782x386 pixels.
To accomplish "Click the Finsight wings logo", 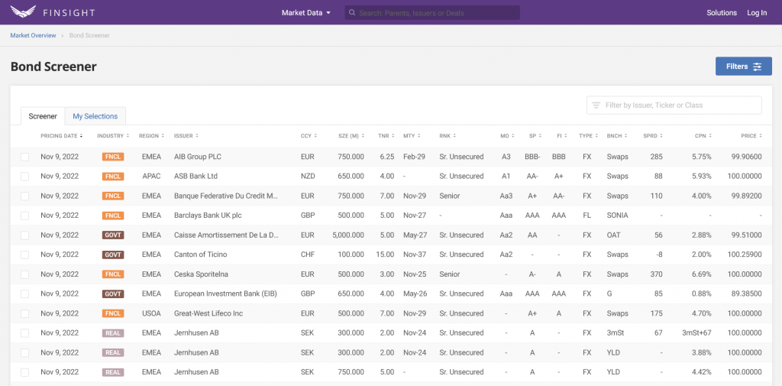I will click(24, 12).
